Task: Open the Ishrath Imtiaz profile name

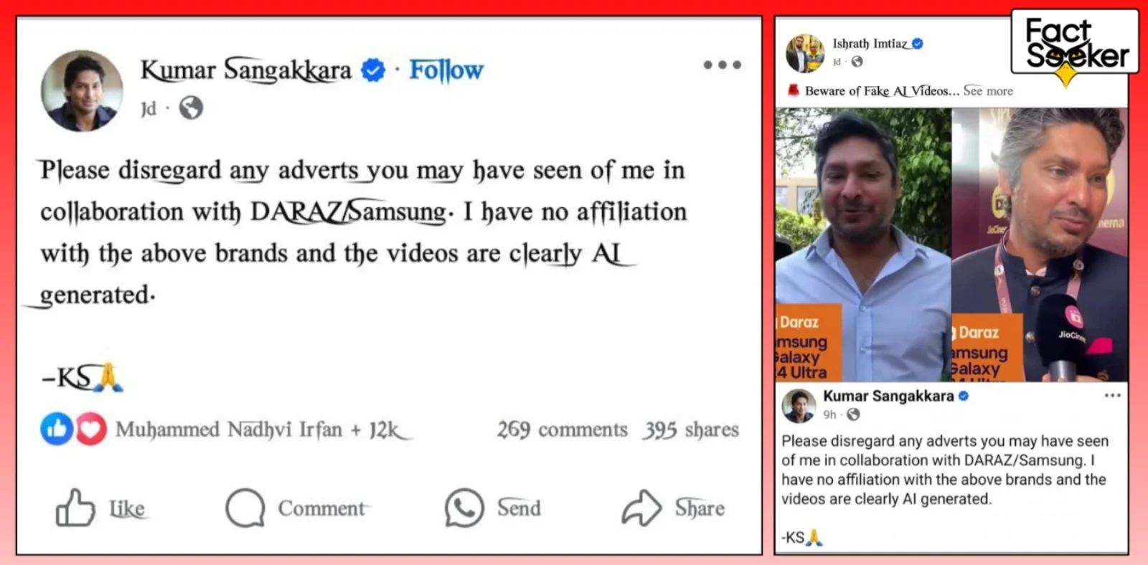Action: pyautogui.click(x=870, y=44)
